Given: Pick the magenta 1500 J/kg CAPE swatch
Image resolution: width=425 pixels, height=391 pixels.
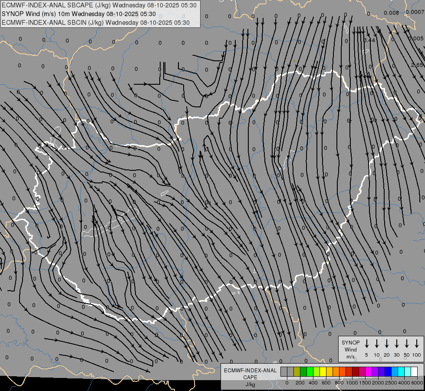Looking at the screenshot, I should [368, 371].
